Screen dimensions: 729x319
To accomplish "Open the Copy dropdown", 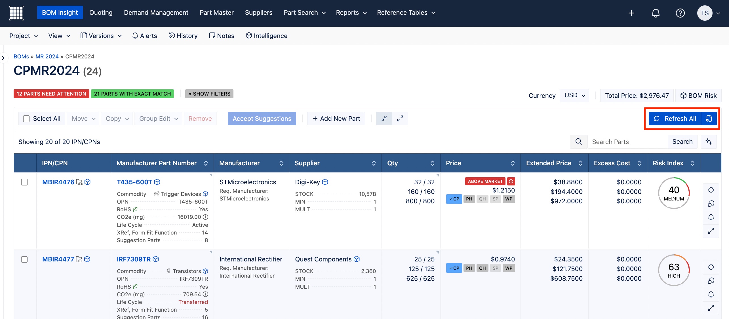I will 117,119.
